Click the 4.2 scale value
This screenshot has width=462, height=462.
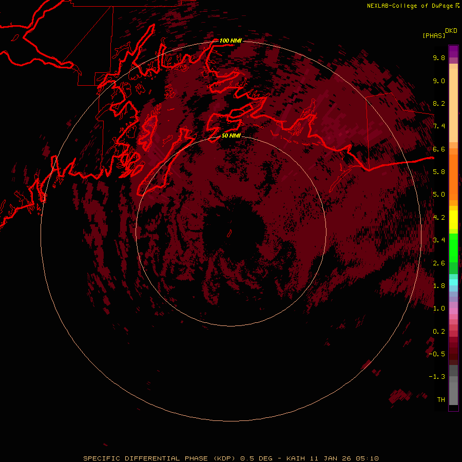[x=439, y=218]
